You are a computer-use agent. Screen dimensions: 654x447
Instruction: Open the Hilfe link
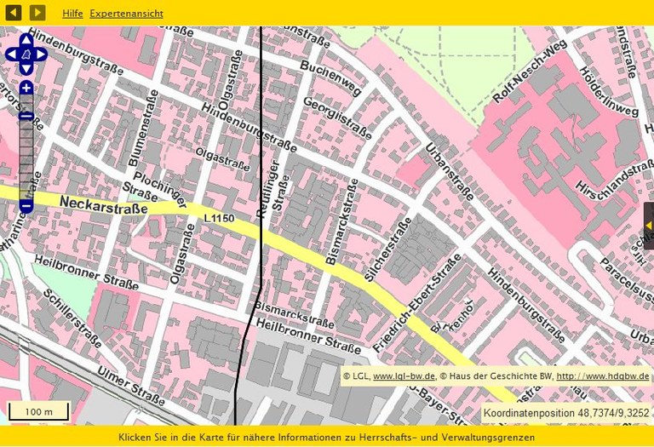tap(72, 14)
